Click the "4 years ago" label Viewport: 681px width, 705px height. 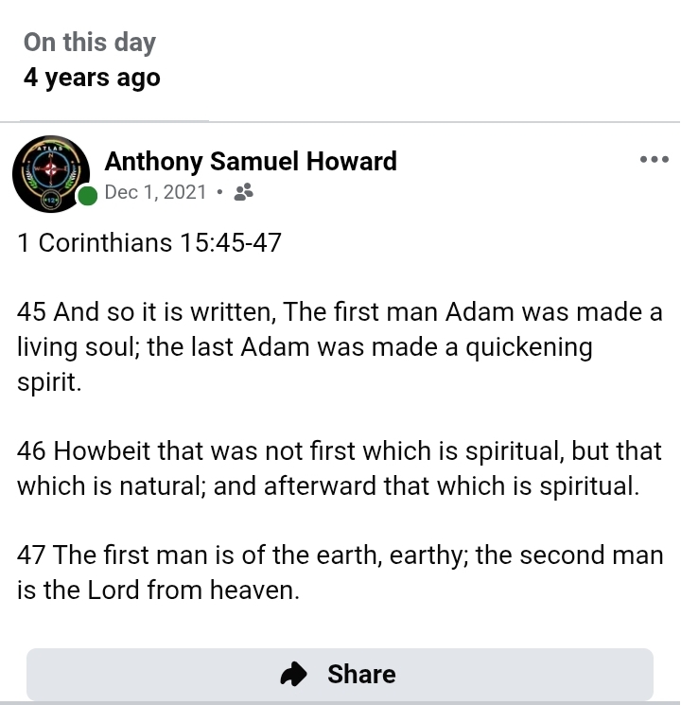[x=92, y=78]
